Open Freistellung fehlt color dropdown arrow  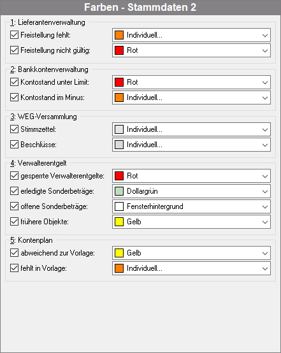click(x=265, y=35)
